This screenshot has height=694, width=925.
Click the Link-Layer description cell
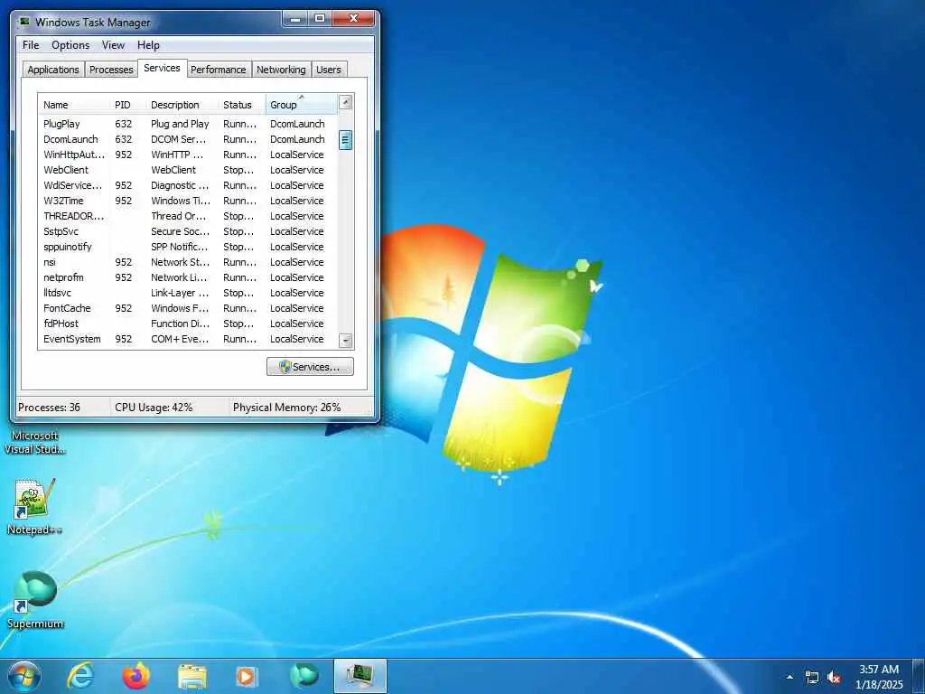tap(180, 293)
